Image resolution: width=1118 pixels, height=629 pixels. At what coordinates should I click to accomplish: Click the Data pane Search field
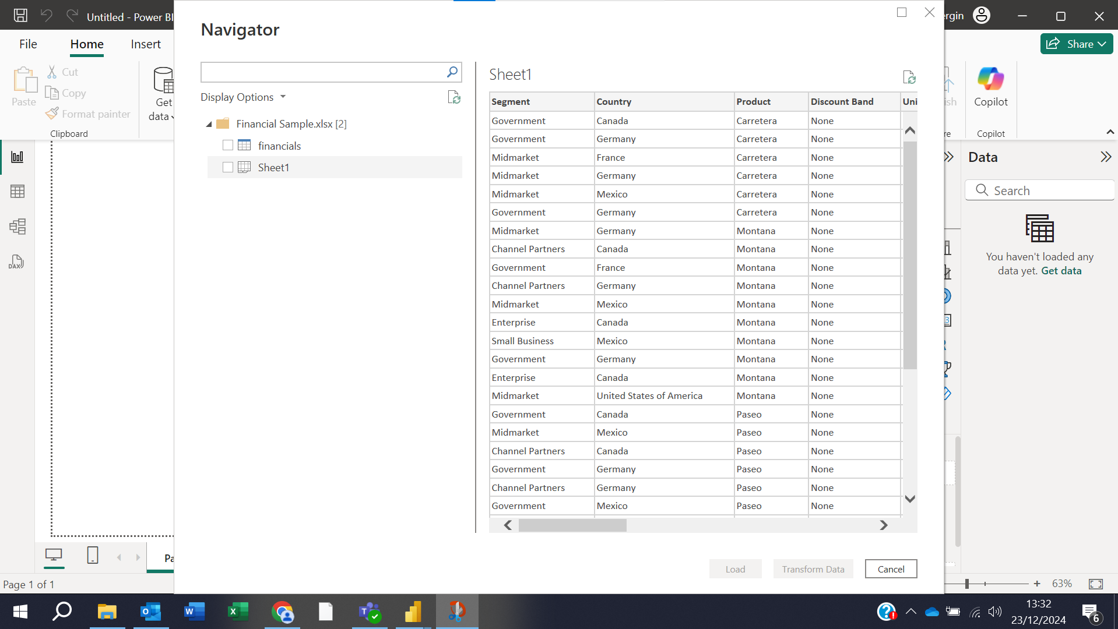pos(1040,190)
